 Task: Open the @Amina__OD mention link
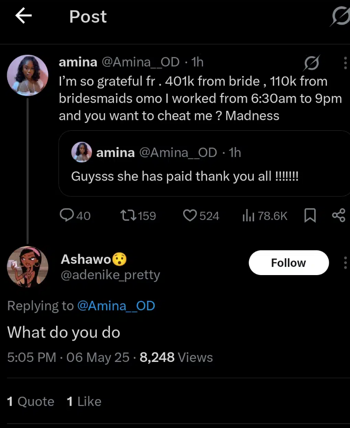116,306
